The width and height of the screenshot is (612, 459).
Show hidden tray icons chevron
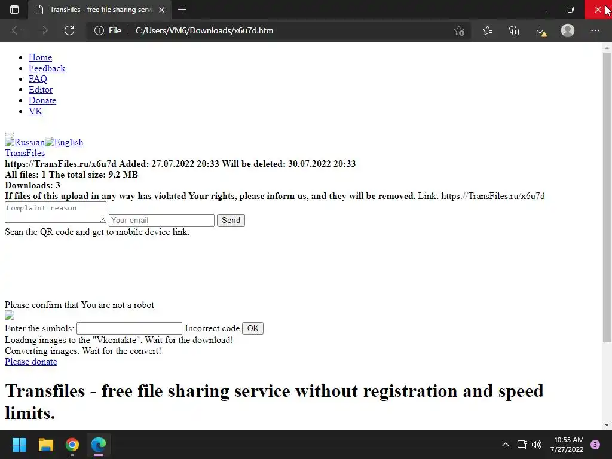pos(506,445)
